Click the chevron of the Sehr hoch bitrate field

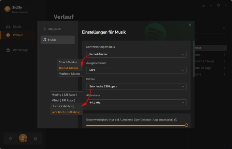[x=183, y=86]
